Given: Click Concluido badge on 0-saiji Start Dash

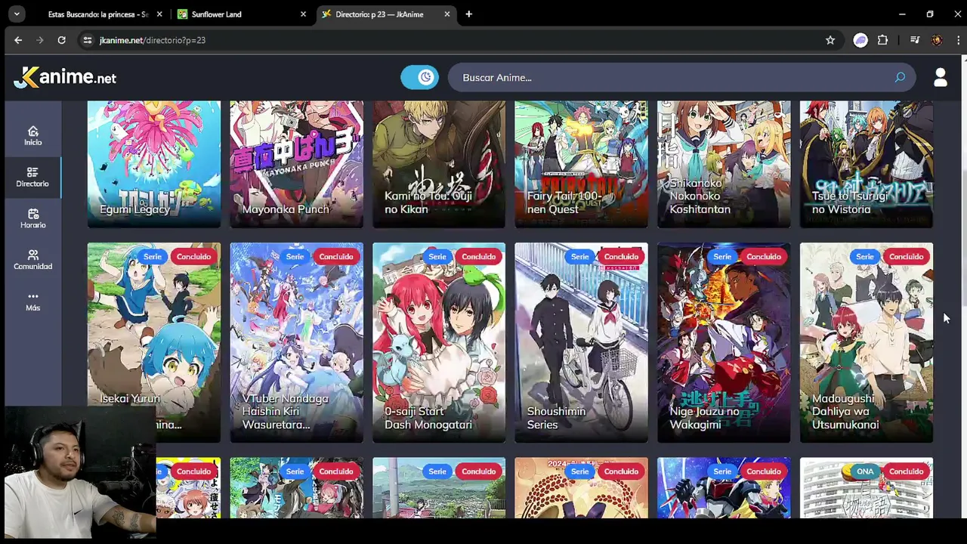Looking at the screenshot, I should (478, 257).
